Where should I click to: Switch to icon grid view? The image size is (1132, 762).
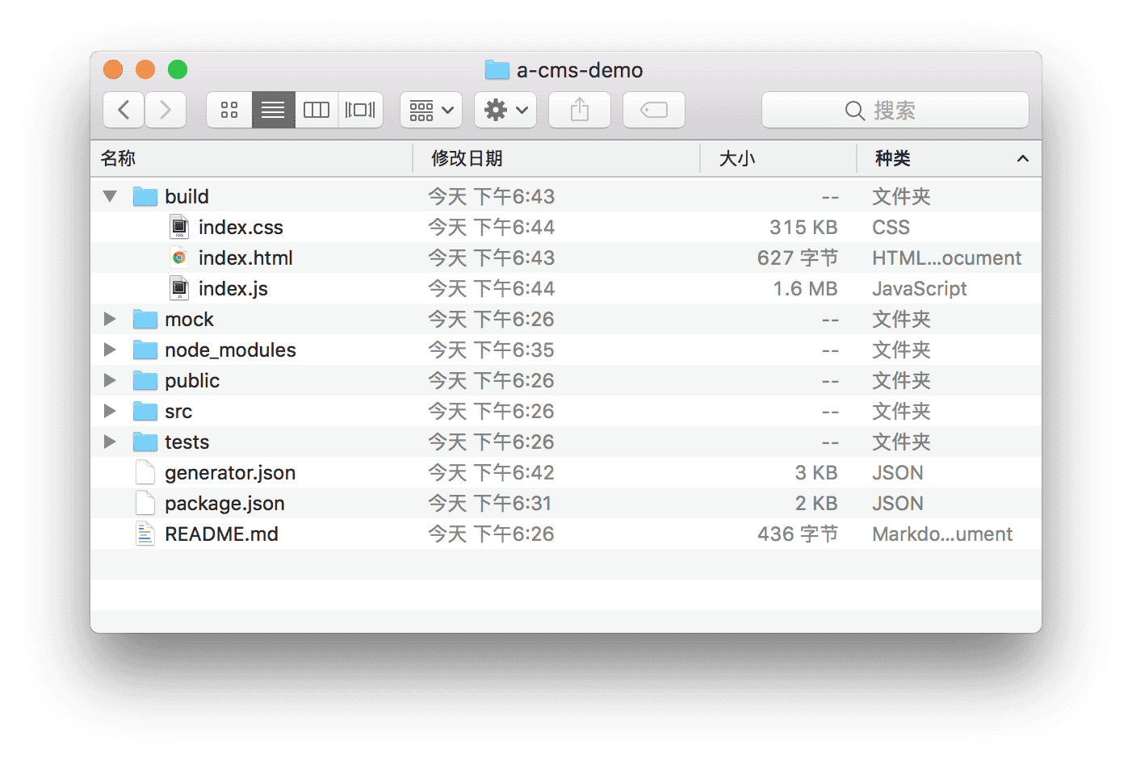coord(229,110)
